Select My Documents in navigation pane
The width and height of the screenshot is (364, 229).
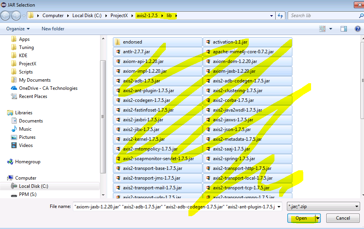(x=35, y=80)
